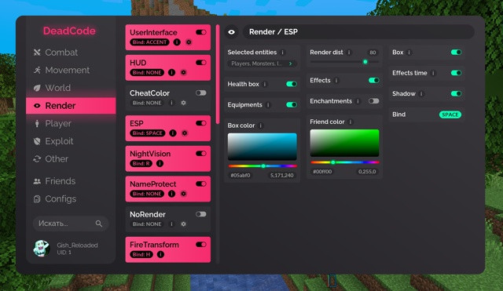Show info for NoRender module
This screenshot has width=503, height=291.
pyautogui.click(x=171, y=224)
